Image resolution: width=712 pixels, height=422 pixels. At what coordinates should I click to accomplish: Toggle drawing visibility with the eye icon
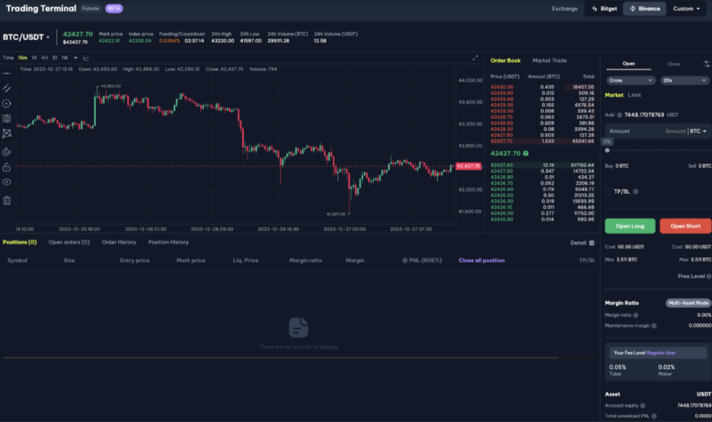click(x=7, y=181)
